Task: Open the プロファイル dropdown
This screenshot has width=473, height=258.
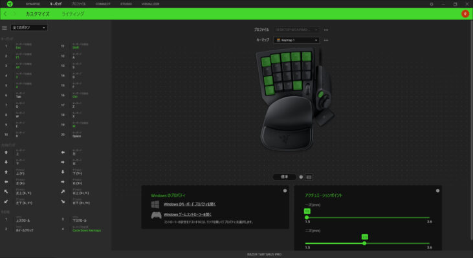Action: coord(296,30)
